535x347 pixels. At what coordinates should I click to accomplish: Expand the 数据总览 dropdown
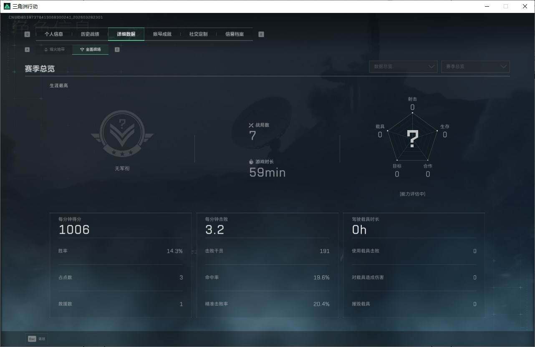coord(403,67)
